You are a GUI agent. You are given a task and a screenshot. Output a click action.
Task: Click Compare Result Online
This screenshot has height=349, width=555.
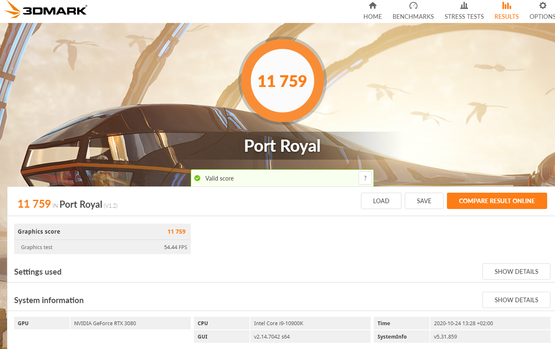point(497,201)
